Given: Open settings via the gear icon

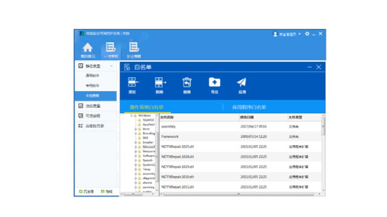Looking at the screenshot, I should 307,34.
